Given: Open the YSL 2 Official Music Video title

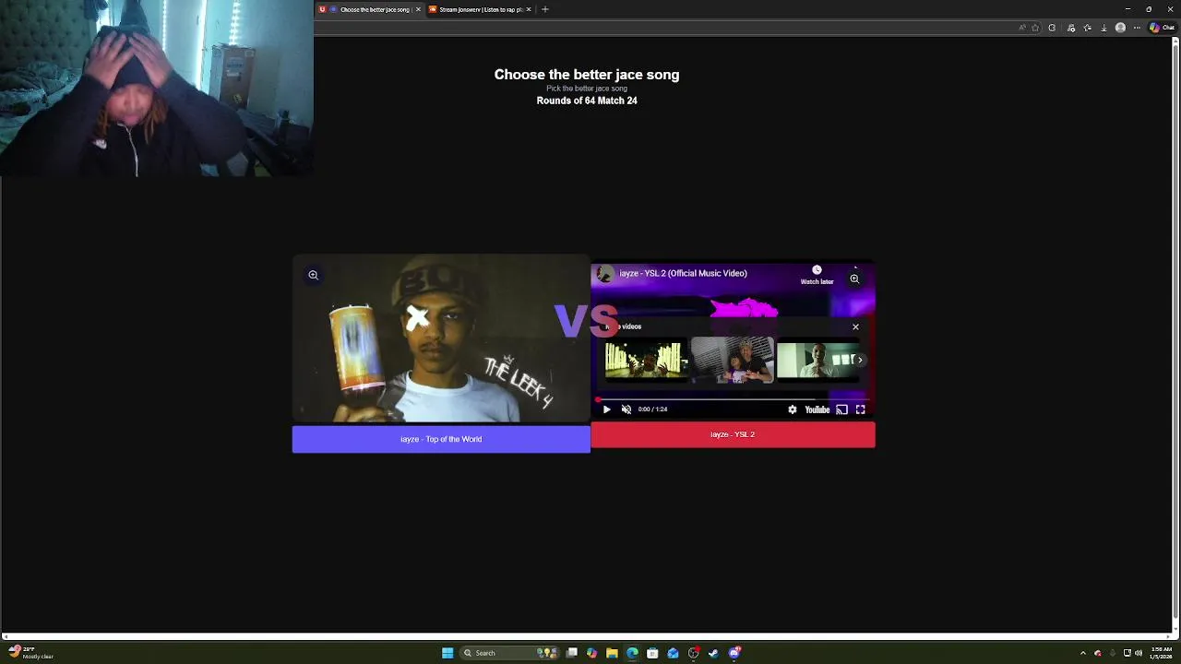Looking at the screenshot, I should coord(683,273).
